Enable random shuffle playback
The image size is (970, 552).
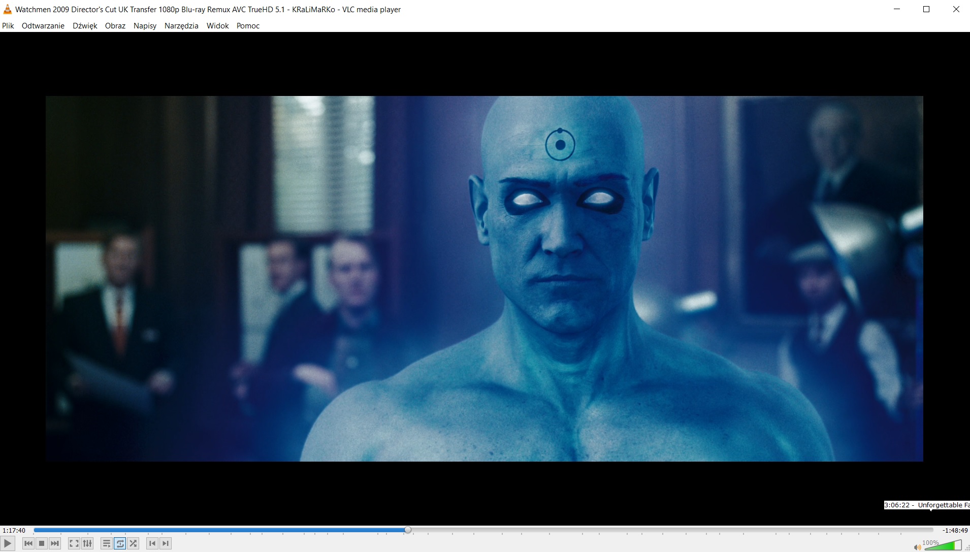pyautogui.click(x=133, y=543)
